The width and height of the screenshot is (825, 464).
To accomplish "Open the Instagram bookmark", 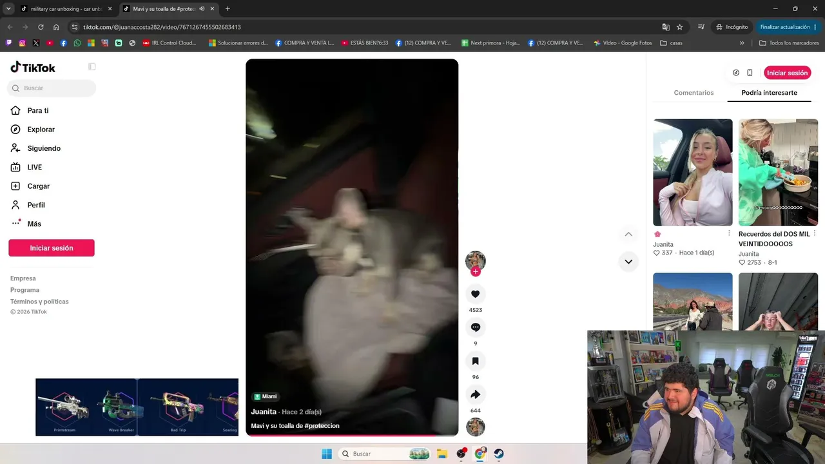I will [22, 43].
